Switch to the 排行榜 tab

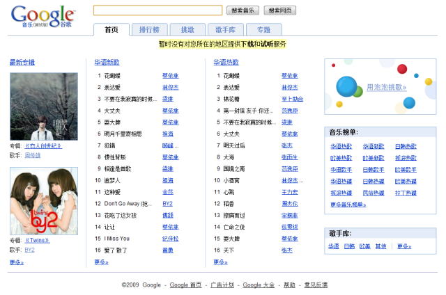(x=149, y=29)
